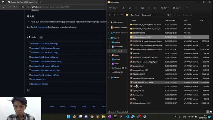This screenshot has width=213, height=120.
Task: Go up one folder level in Explorer
Action: coord(122,15)
